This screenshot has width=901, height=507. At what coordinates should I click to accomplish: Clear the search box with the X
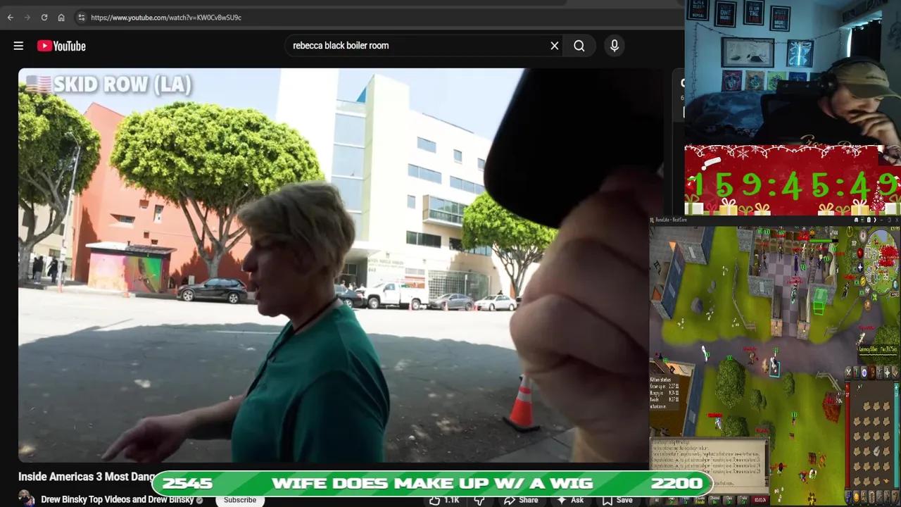click(555, 46)
